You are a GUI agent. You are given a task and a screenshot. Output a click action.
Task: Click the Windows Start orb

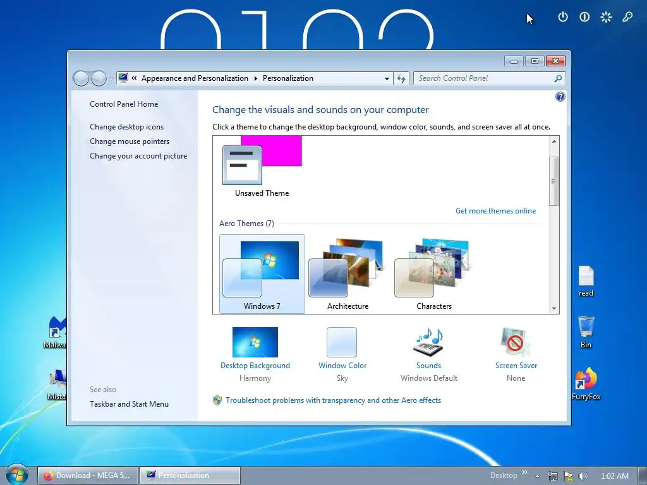pos(17,475)
